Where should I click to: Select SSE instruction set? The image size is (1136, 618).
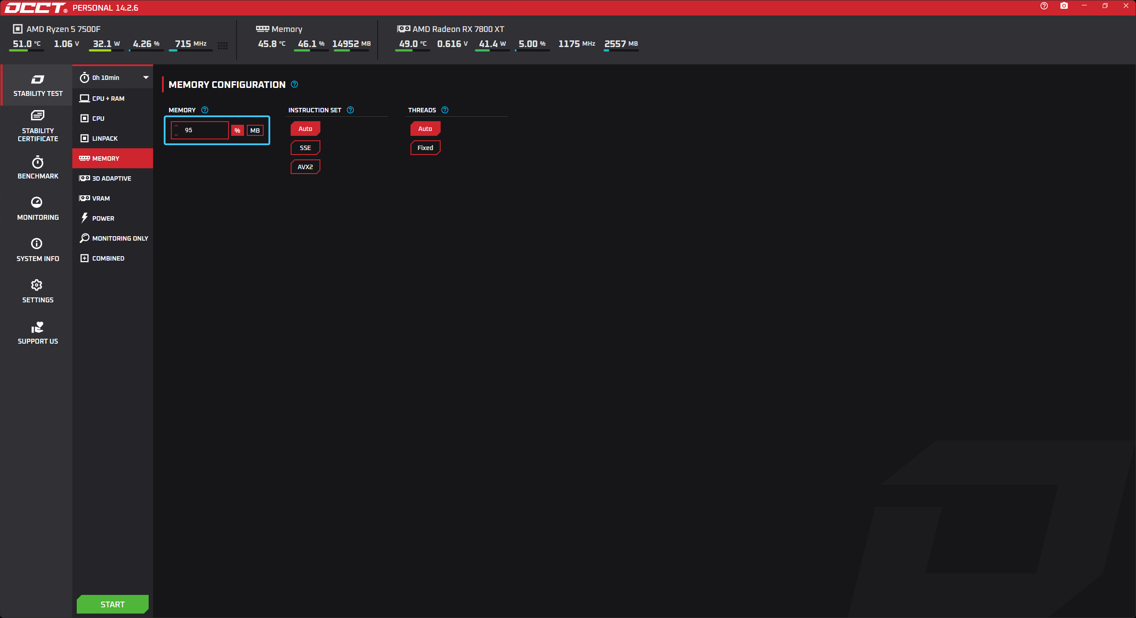click(x=305, y=148)
